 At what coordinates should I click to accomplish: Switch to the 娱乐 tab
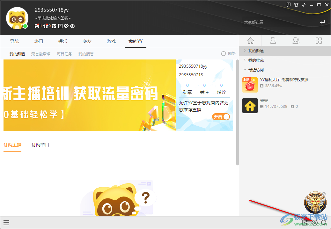pos(63,41)
